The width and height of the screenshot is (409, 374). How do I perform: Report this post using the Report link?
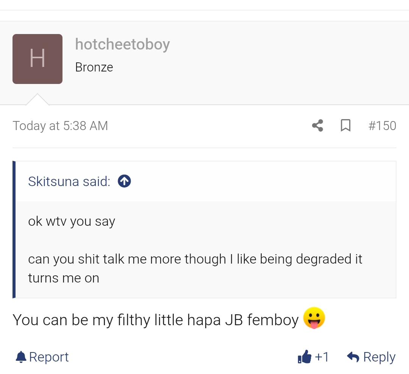(x=49, y=357)
